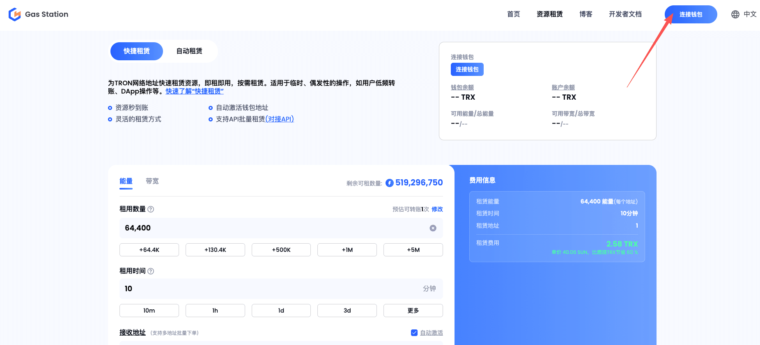Toggle the 自动激活 checkbox
Image resolution: width=760 pixels, height=345 pixels.
414,333
